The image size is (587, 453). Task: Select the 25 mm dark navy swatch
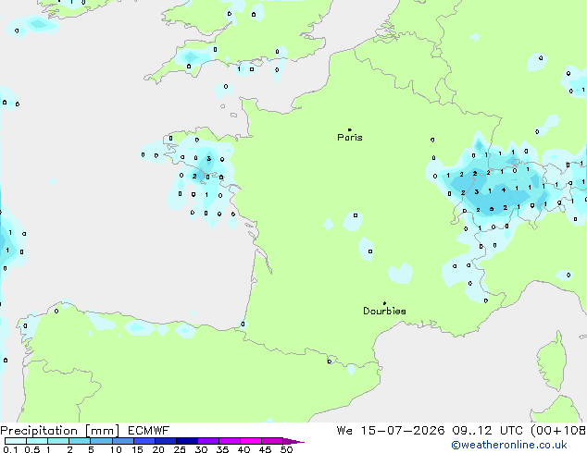click(x=187, y=441)
